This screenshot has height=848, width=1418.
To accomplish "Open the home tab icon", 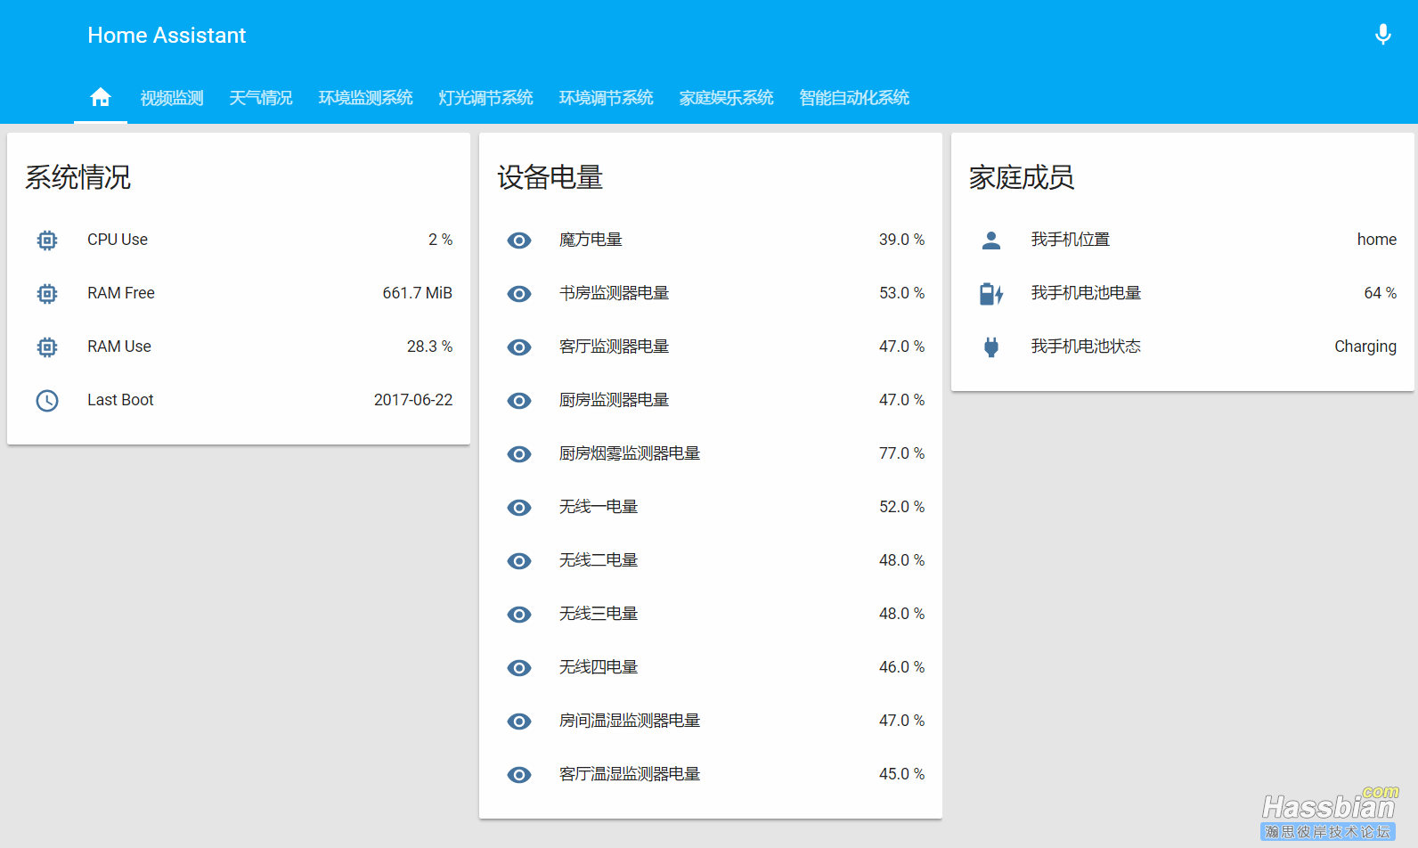I will pos(101,97).
